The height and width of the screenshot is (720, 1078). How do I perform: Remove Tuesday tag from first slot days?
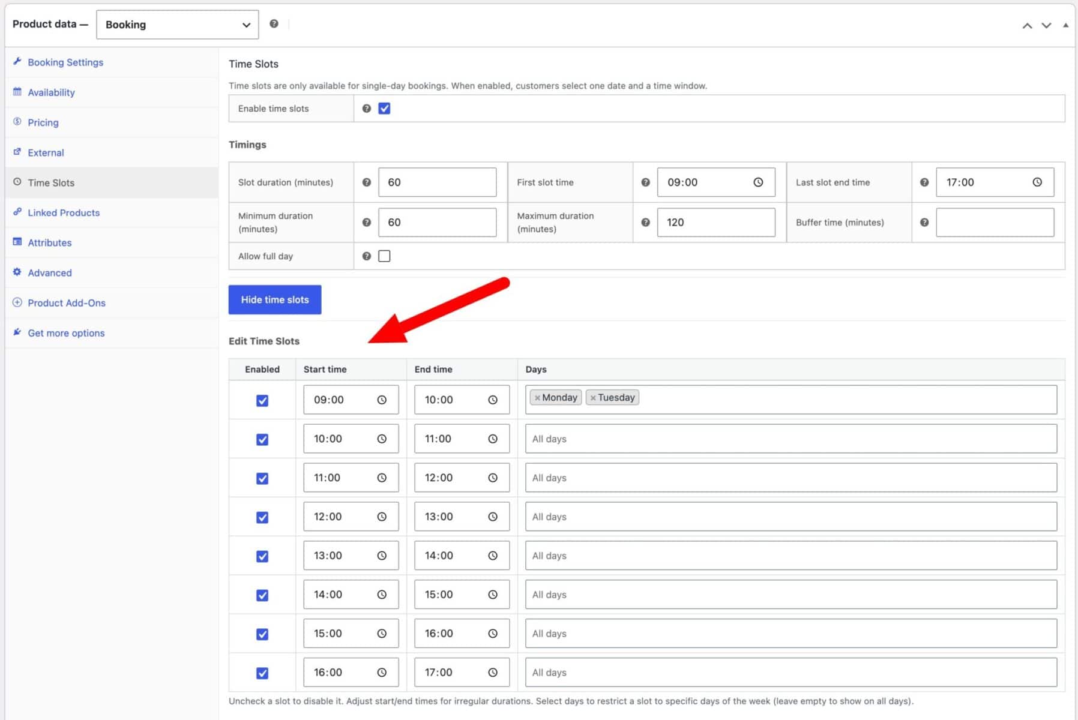(593, 398)
